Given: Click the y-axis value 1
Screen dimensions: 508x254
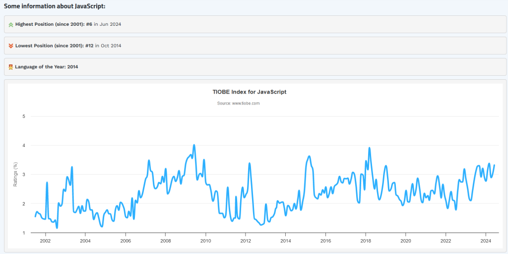Looking at the screenshot, I should pos(24,233).
